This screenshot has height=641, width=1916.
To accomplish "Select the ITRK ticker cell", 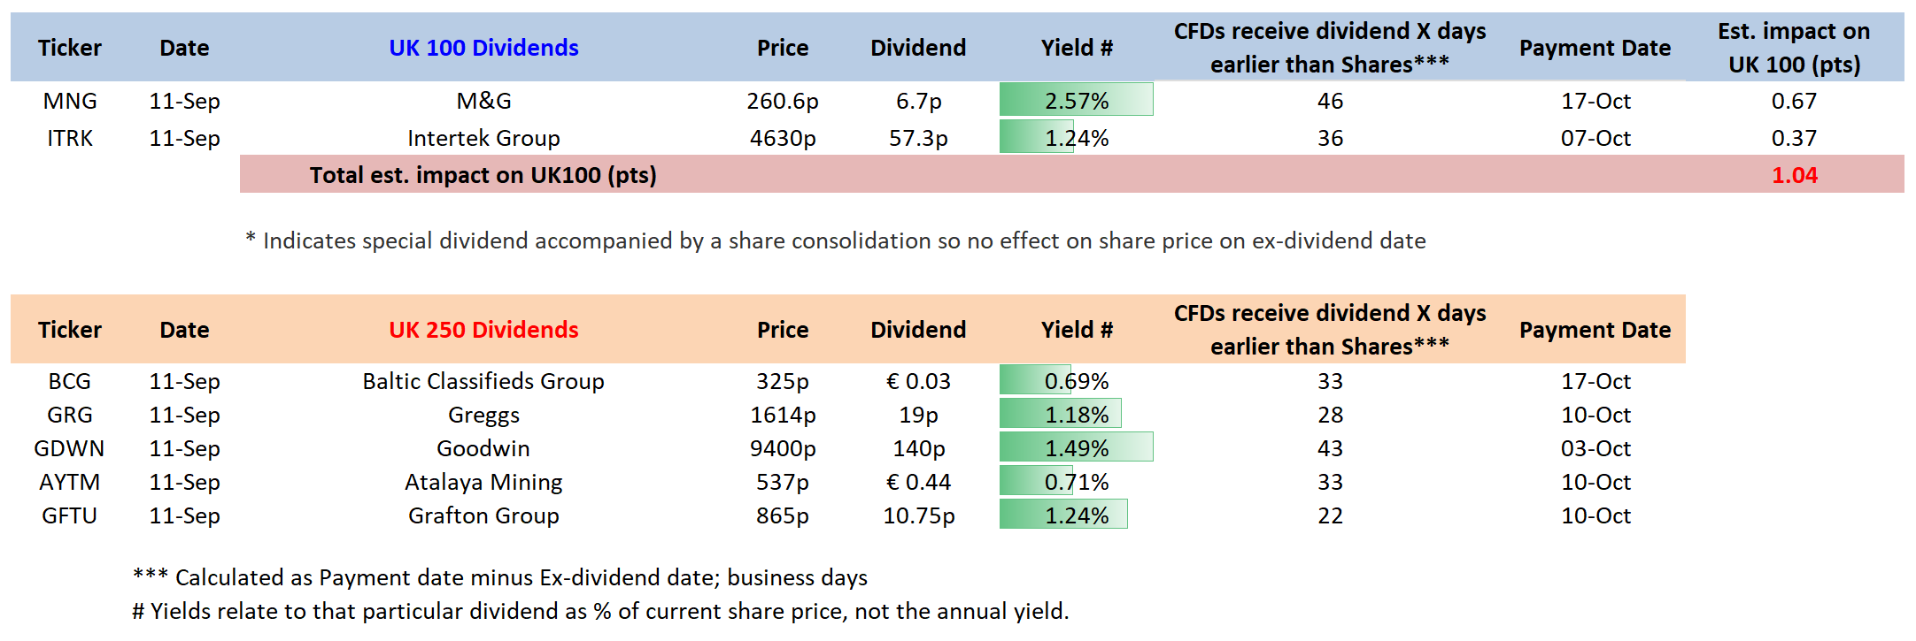I will (x=70, y=138).
